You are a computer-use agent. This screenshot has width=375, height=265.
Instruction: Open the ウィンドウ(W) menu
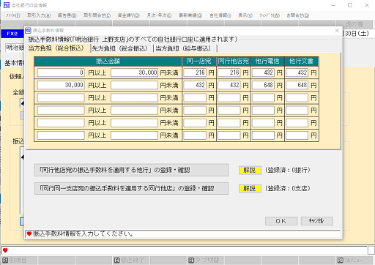click(270, 15)
